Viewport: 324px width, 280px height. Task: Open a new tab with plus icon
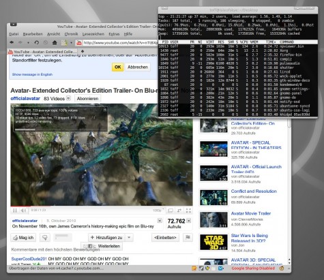(83, 51)
